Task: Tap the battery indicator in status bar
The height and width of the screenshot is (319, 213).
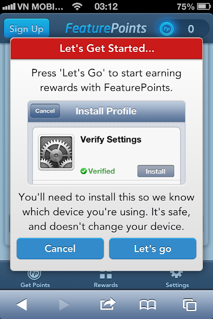Action: point(204,6)
